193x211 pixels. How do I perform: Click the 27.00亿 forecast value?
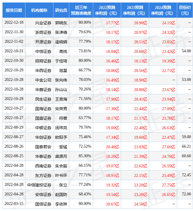[x=168, y=109]
